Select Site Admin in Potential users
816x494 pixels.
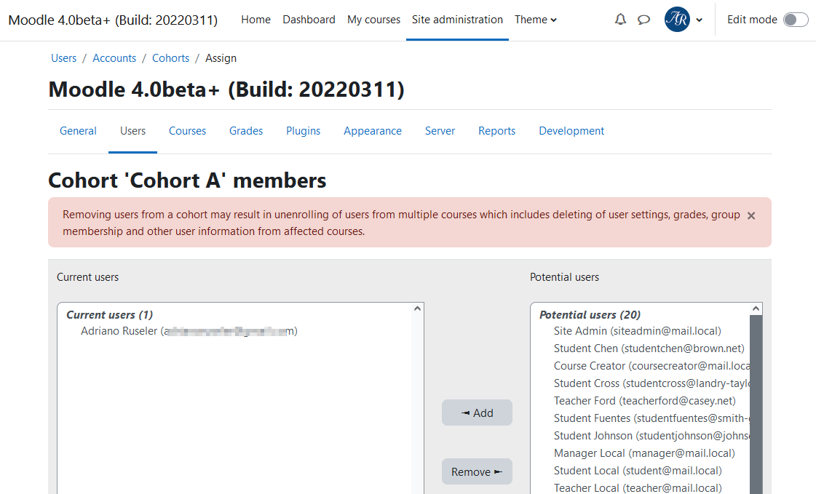coord(638,331)
